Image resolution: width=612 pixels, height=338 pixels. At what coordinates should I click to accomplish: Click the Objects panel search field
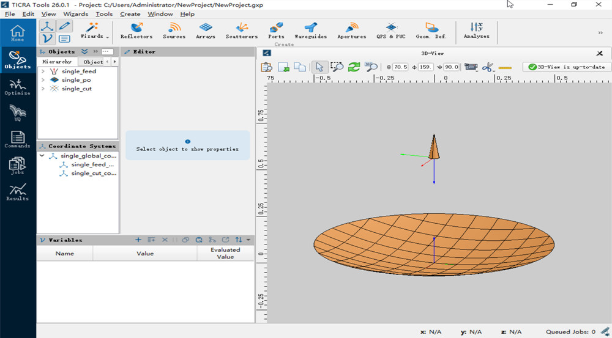[107, 51]
